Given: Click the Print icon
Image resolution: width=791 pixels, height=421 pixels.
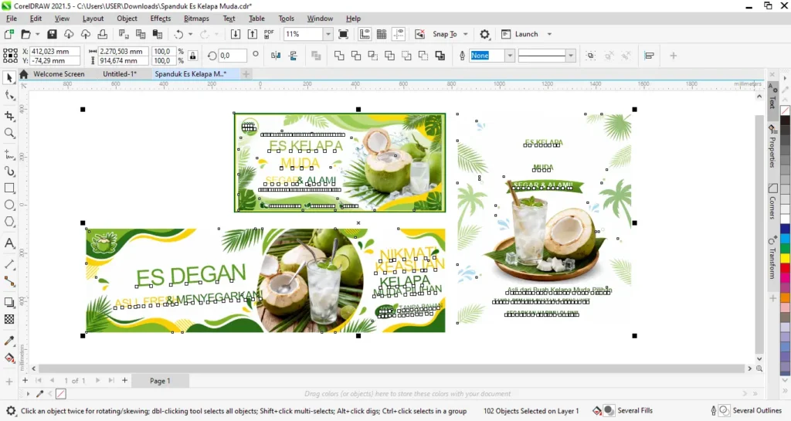Looking at the screenshot, I should pyautogui.click(x=103, y=34).
